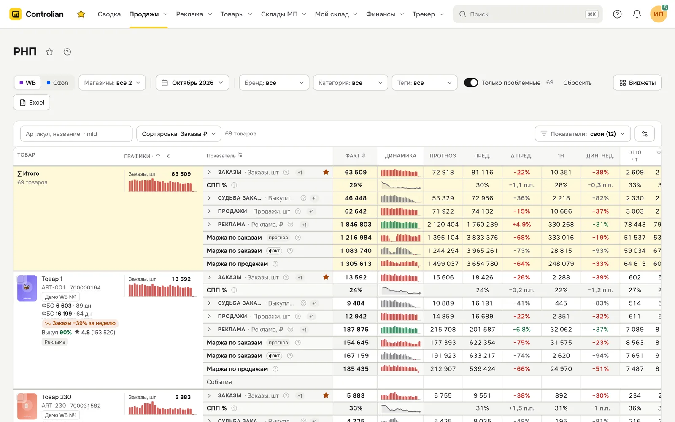The image size is (675, 422).
Task: Click the Товар 230 product thumbnail
Action: tap(27, 406)
